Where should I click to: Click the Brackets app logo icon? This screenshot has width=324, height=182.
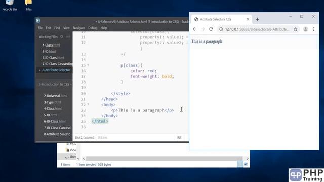pyautogui.click(x=38, y=20)
